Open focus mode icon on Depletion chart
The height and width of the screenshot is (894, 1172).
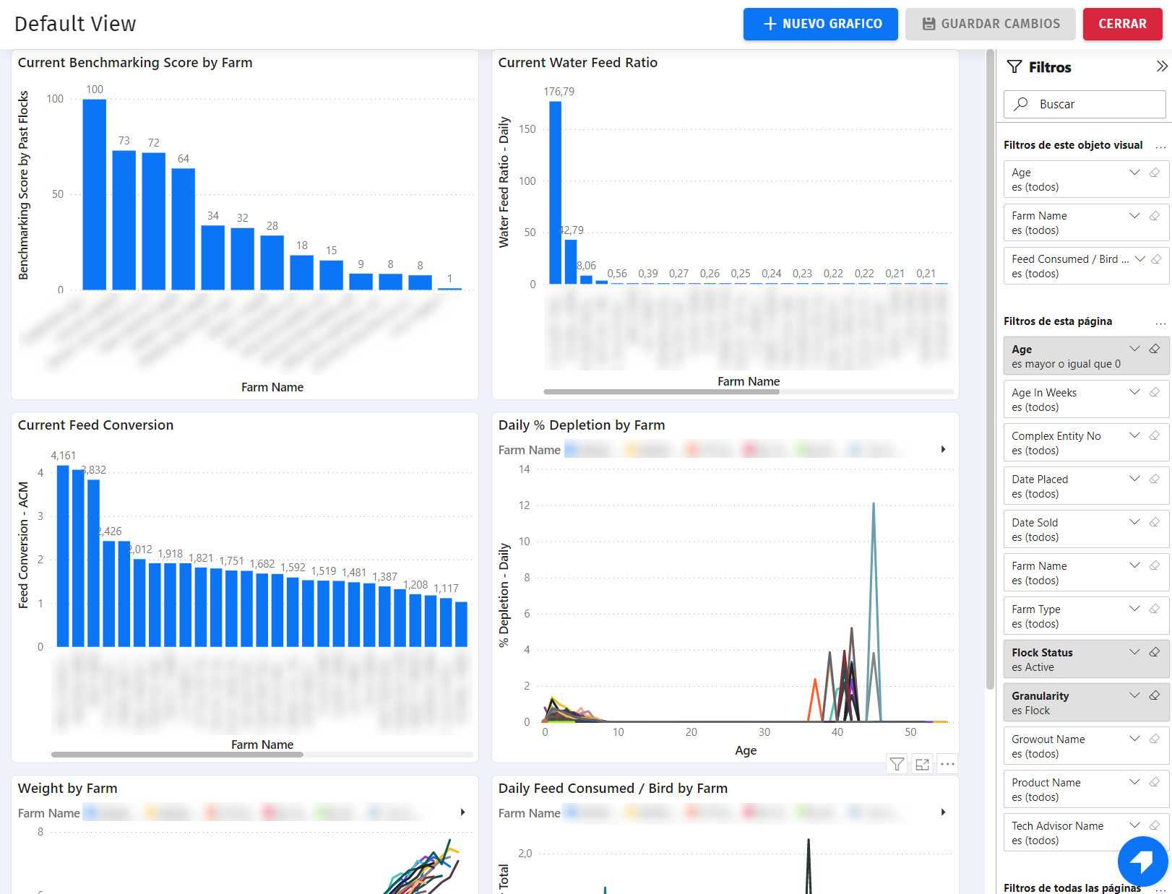pos(922,764)
